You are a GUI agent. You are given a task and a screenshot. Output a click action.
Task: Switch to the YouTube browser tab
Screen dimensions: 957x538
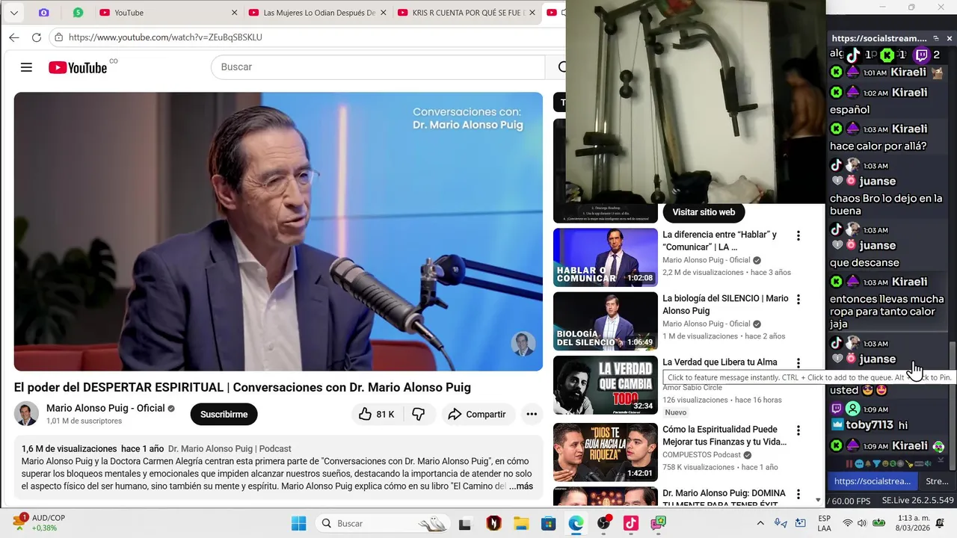(168, 13)
